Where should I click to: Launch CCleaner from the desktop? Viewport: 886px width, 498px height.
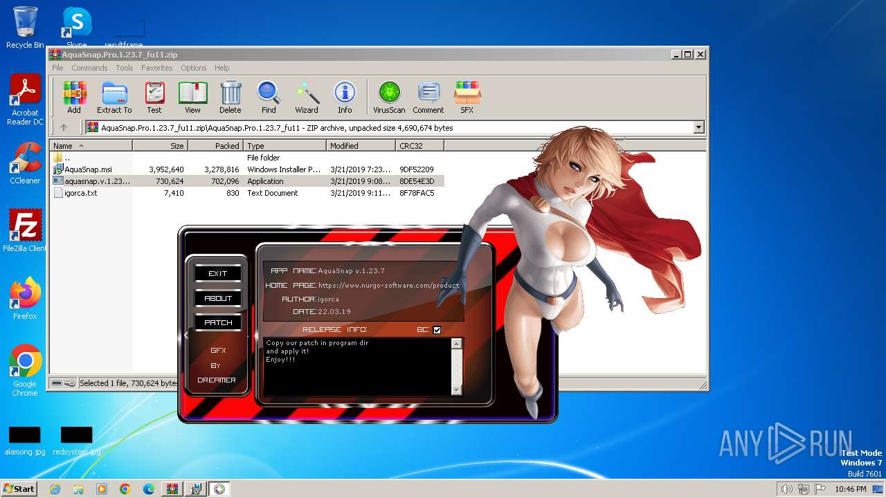[25, 163]
